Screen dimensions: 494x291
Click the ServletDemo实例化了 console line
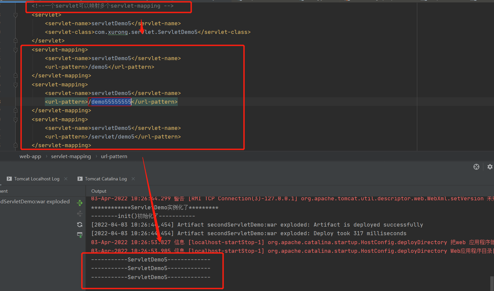click(x=155, y=208)
